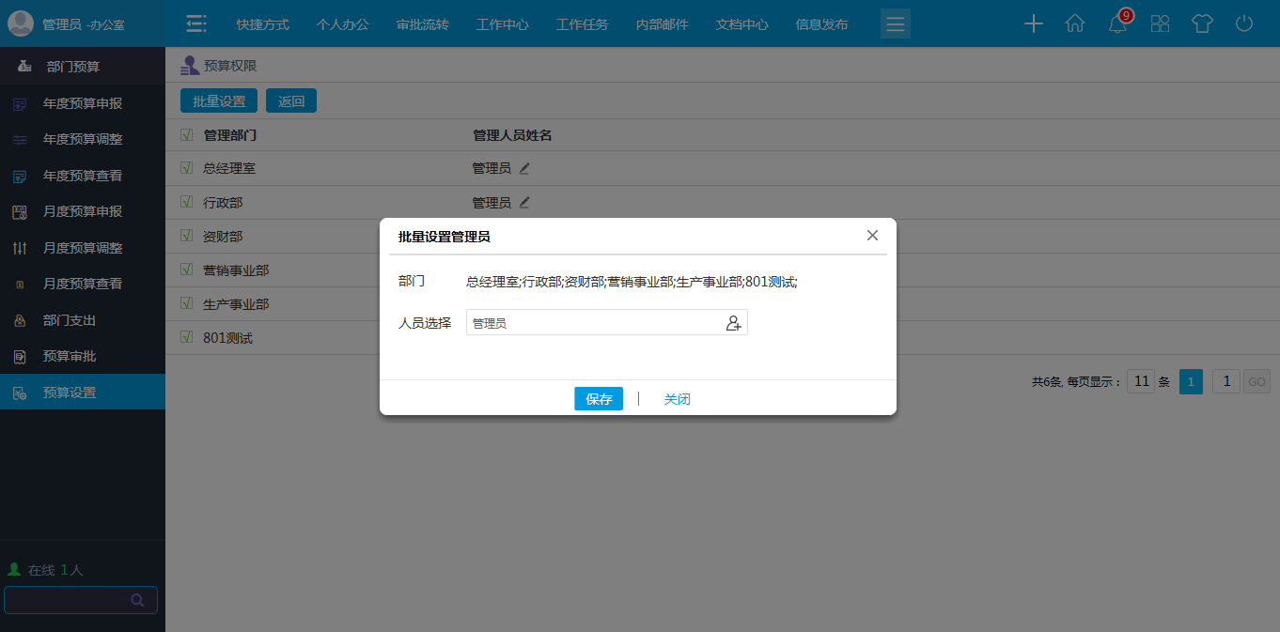Click the 保存 button in the dialog

[x=598, y=398]
